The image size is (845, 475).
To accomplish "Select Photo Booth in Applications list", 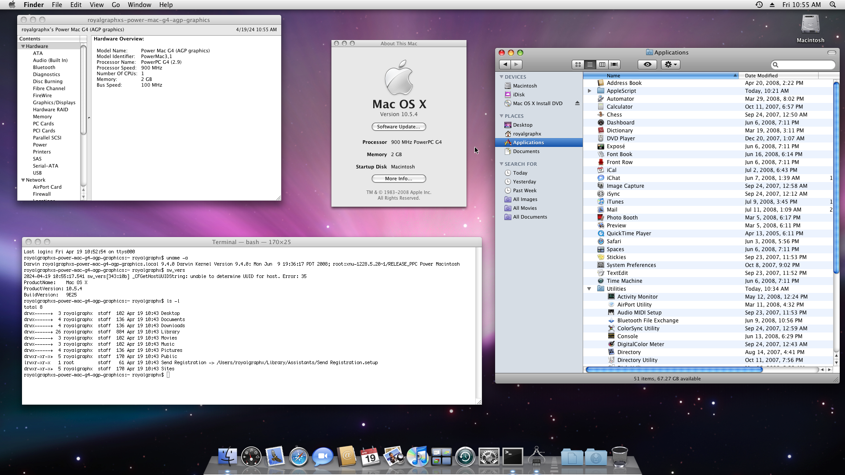I will [x=622, y=218].
